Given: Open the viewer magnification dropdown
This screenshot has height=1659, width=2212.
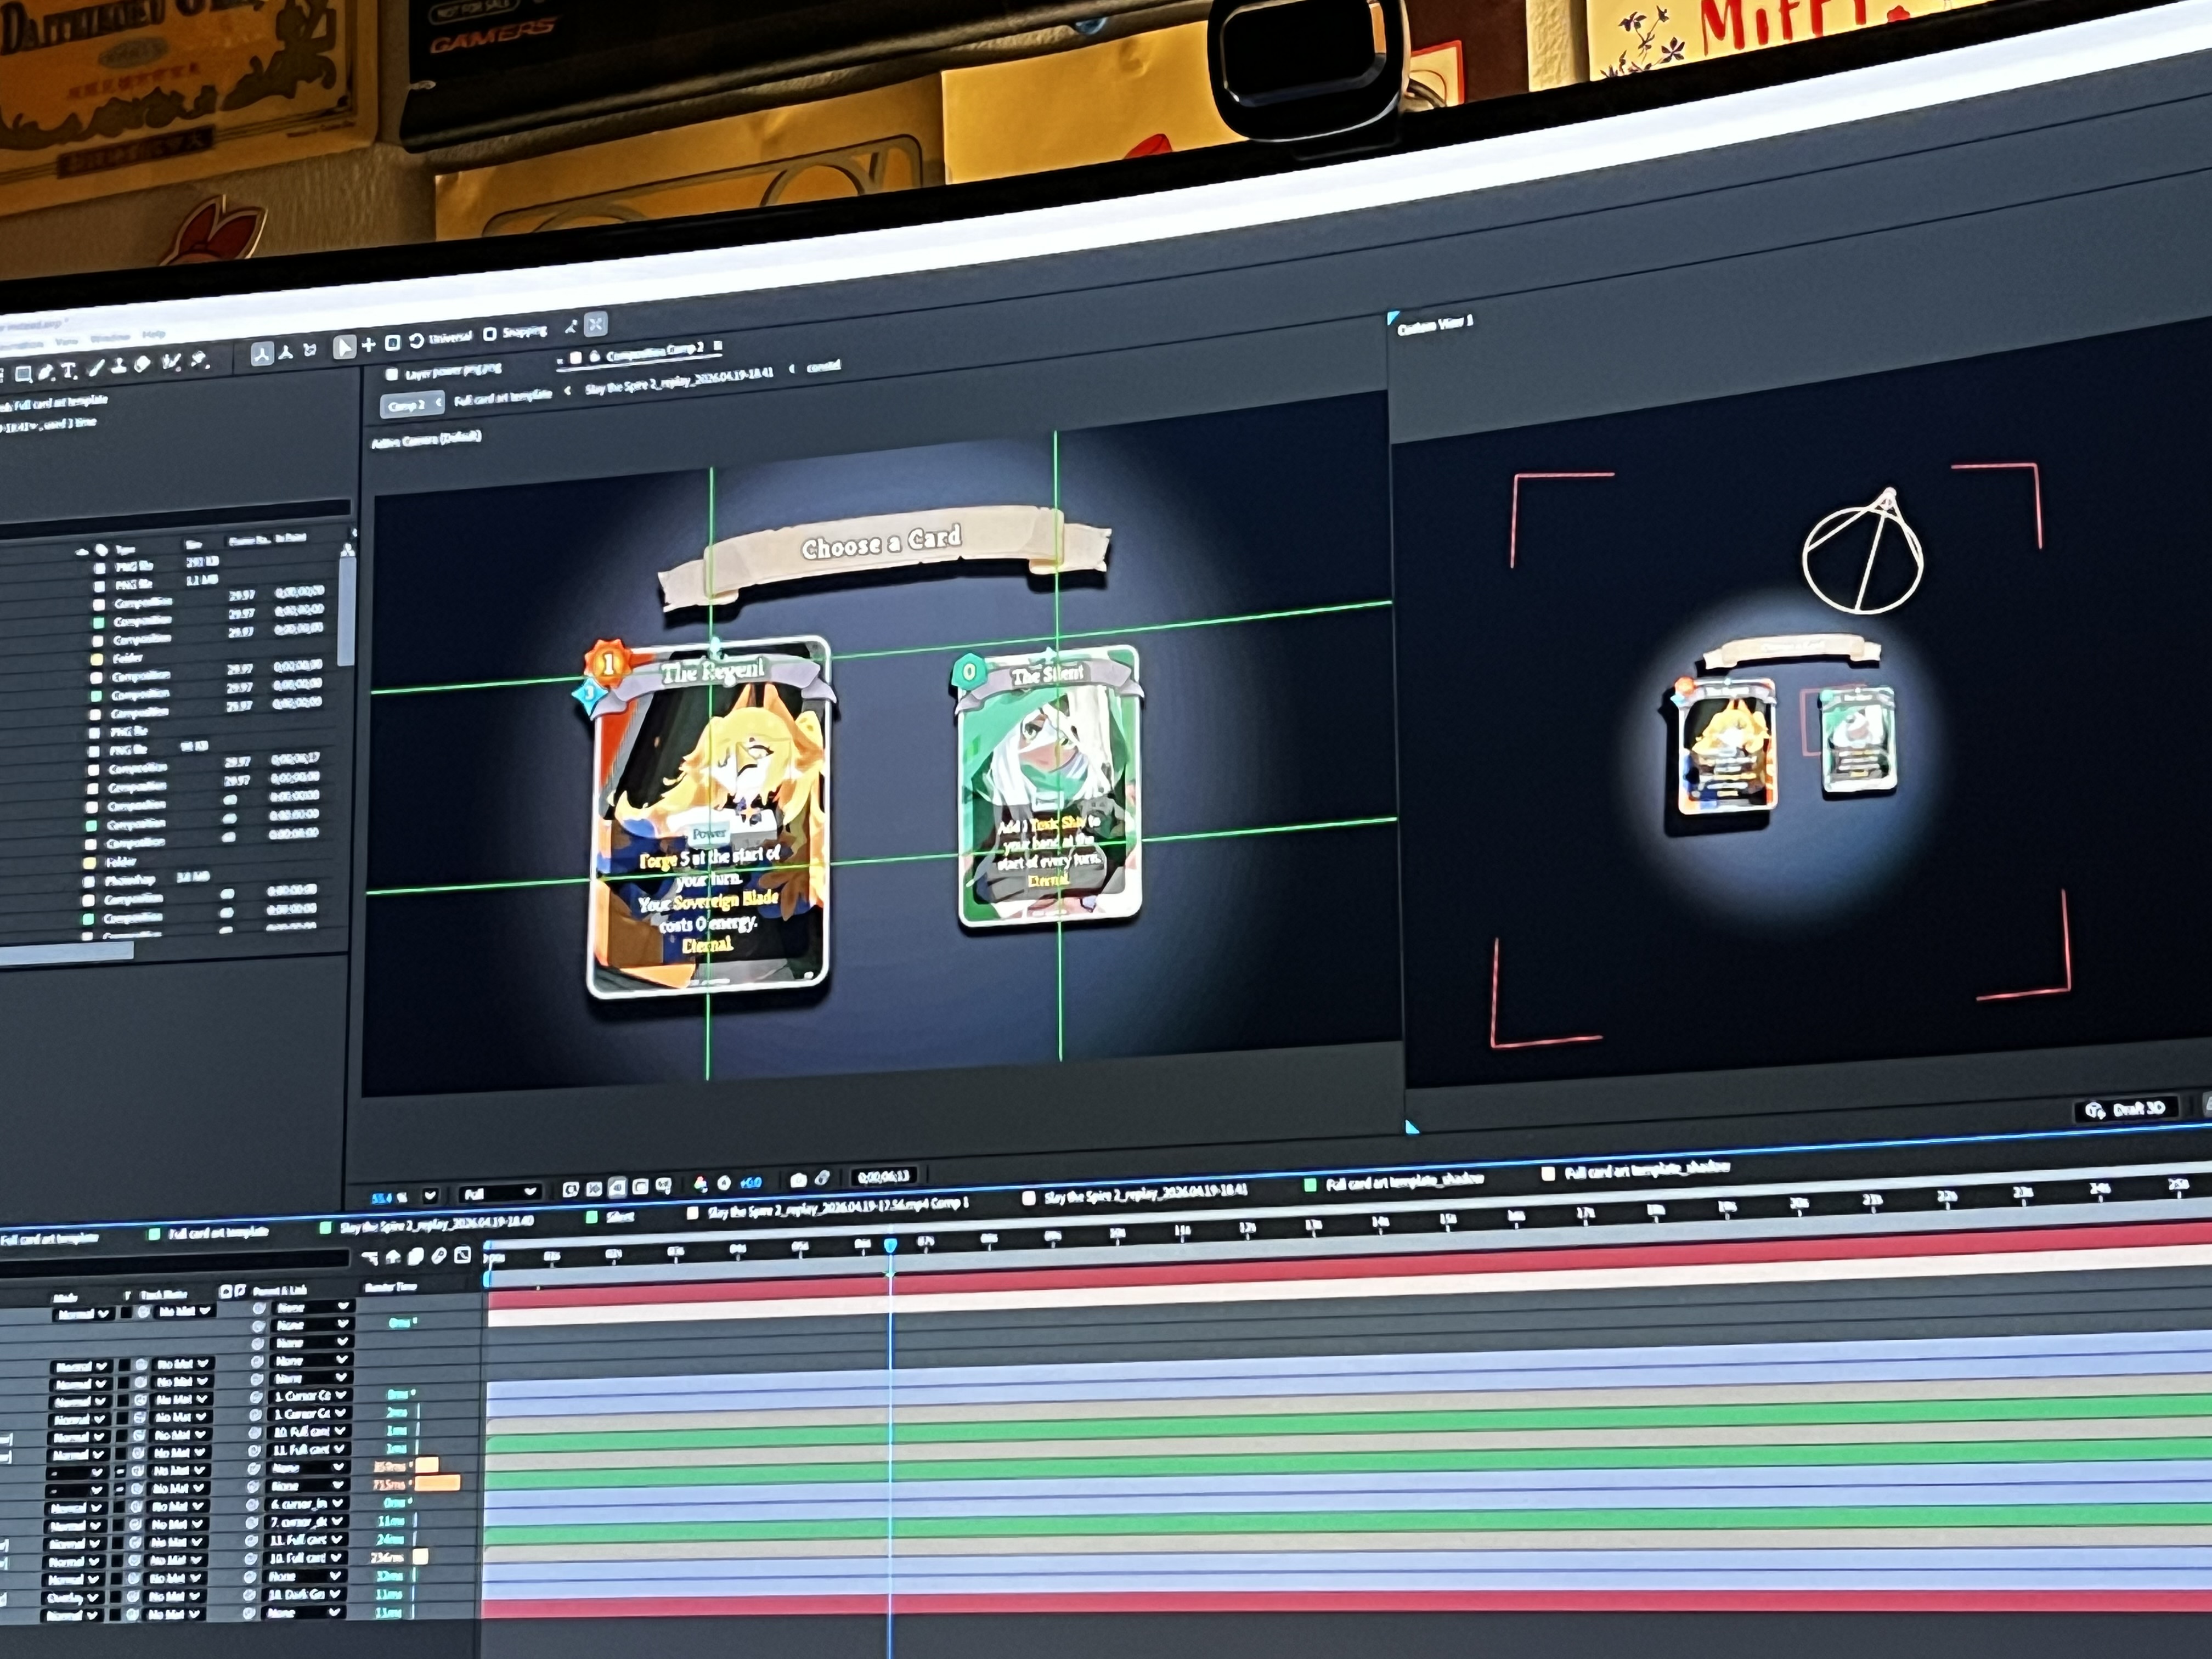Looking at the screenshot, I should (x=430, y=1196).
